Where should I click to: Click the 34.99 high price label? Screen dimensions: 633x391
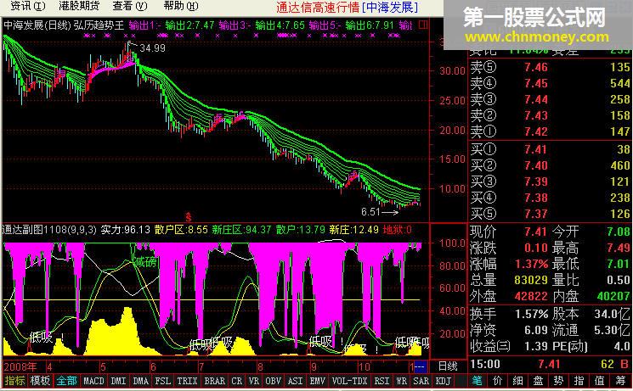point(152,48)
